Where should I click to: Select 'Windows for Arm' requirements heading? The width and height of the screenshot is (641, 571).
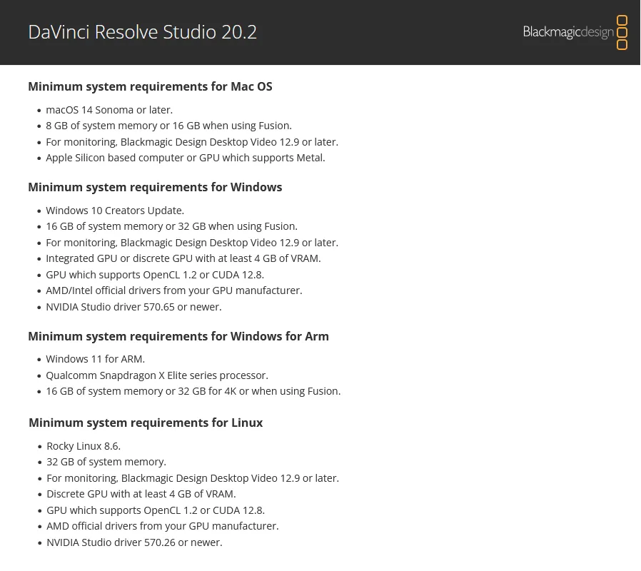178,336
